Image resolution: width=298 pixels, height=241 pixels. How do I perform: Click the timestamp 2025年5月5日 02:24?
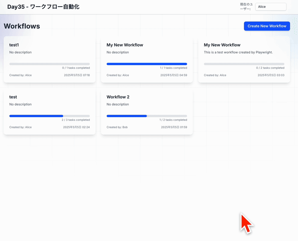[77, 127]
